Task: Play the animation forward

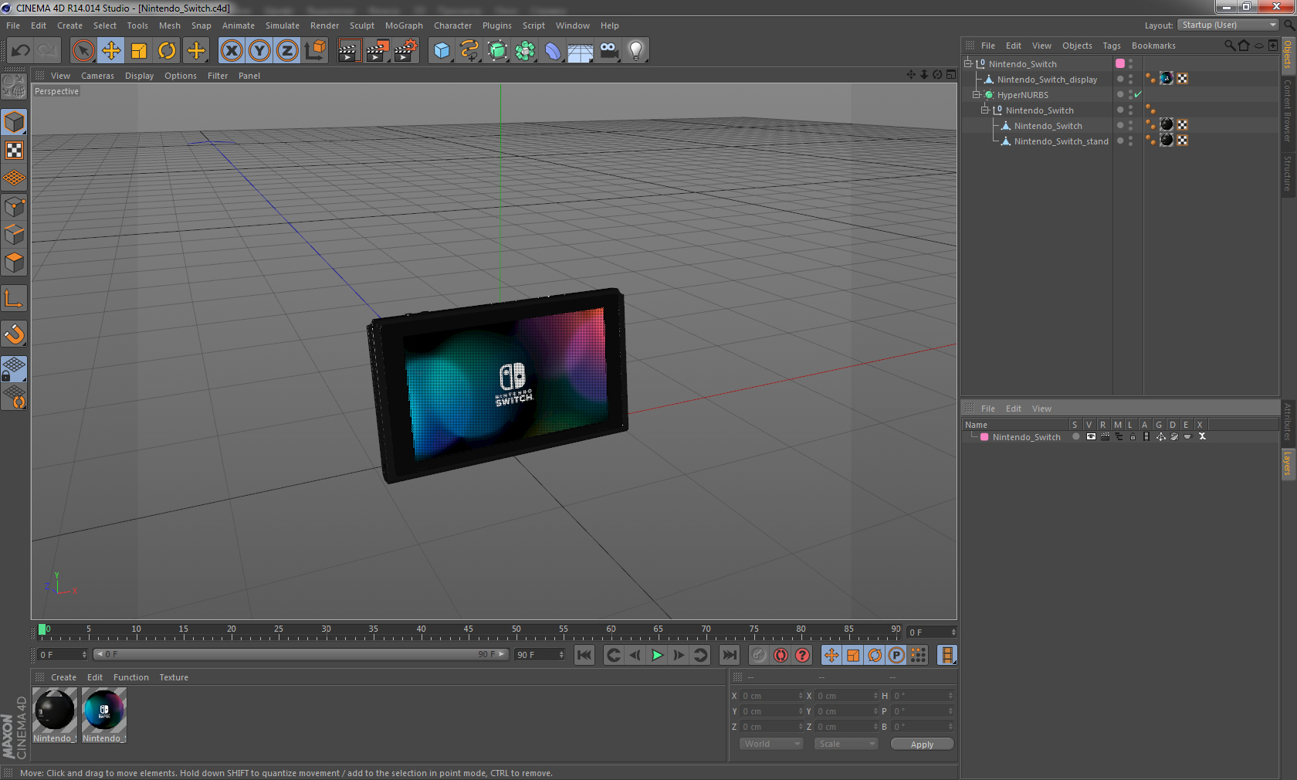Action: coord(657,655)
